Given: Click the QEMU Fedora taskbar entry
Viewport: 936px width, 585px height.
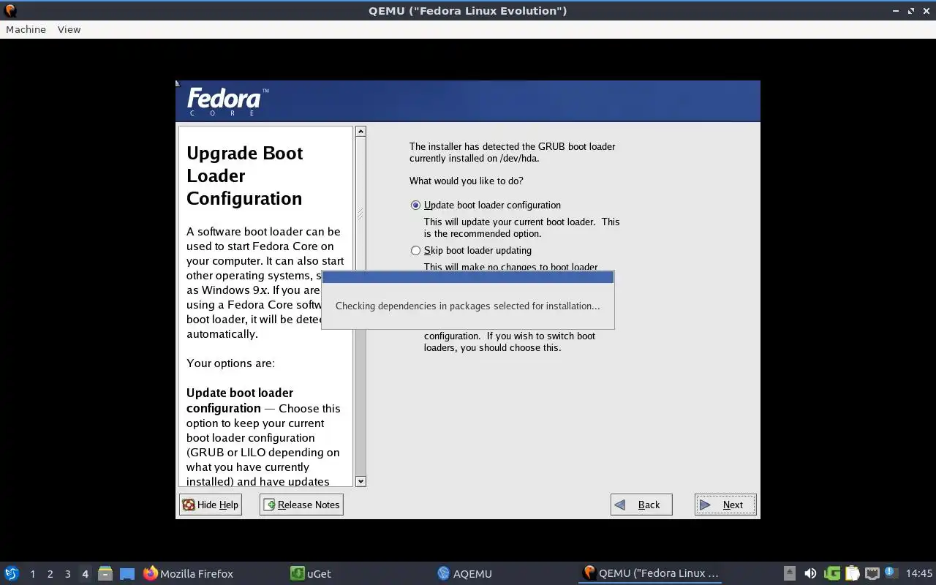Looking at the screenshot, I should click(x=650, y=573).
